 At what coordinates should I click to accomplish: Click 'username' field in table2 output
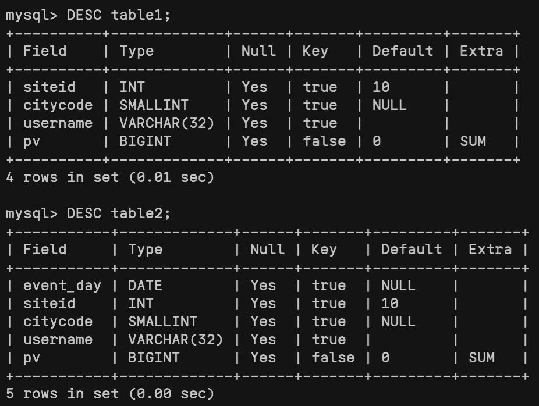pos(58,340)
